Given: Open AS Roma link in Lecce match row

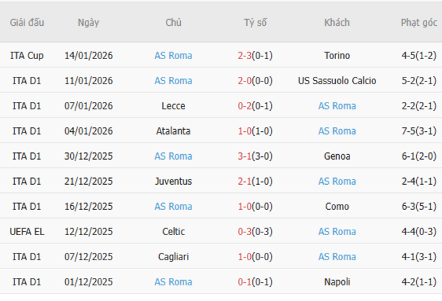Looking at the screenshot, I should pos(337,106).
